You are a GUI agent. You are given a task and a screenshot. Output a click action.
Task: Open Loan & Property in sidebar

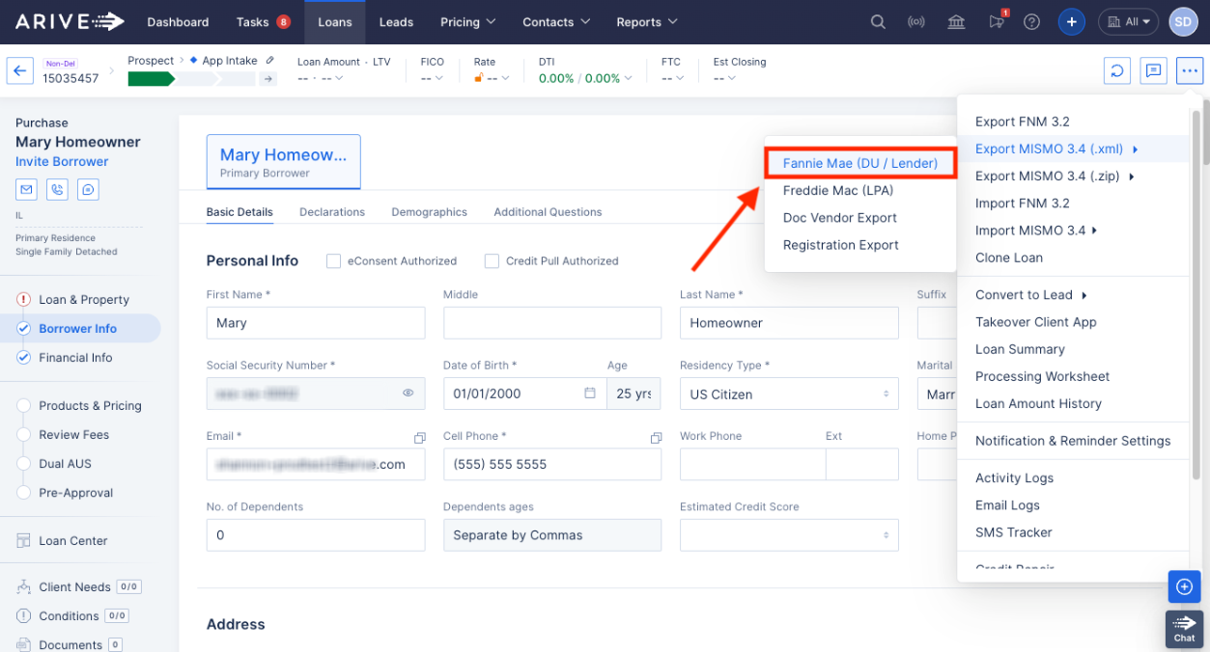click(84, 300)
